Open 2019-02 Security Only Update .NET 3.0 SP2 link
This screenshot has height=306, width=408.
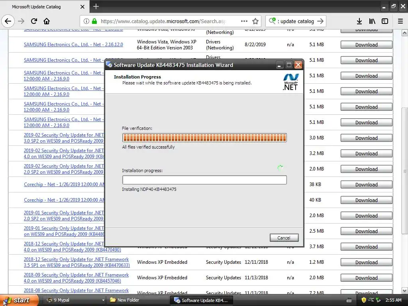(64, 138)
